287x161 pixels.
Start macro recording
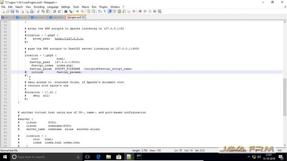click(140, 11)
